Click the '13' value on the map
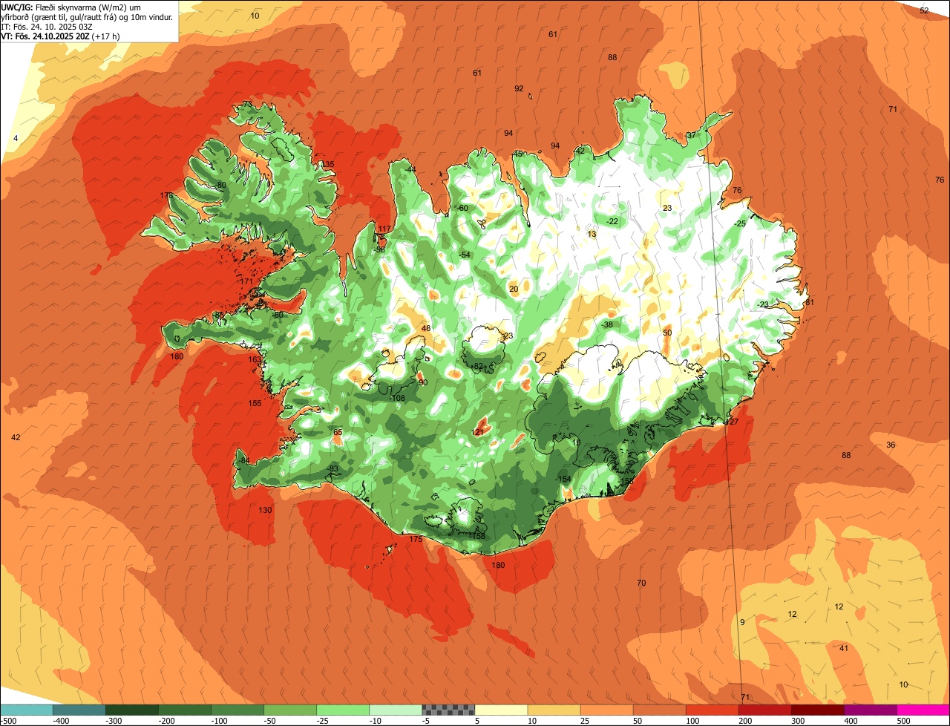The image size is (950, 726). [592, 234]
